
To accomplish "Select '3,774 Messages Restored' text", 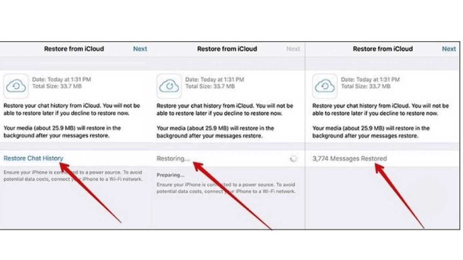I will (350, 159).
